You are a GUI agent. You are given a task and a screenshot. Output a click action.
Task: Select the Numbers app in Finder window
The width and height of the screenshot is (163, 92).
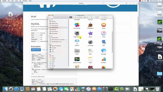(104, 59)
